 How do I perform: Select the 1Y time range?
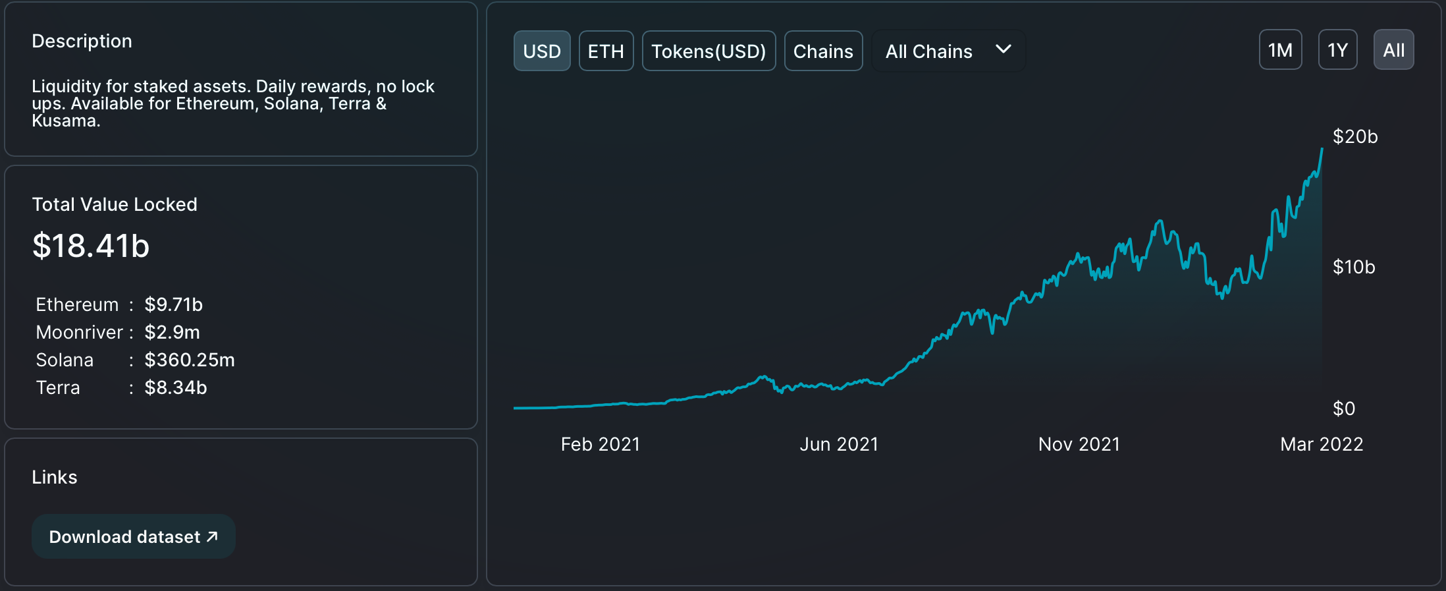(1337, 50)
